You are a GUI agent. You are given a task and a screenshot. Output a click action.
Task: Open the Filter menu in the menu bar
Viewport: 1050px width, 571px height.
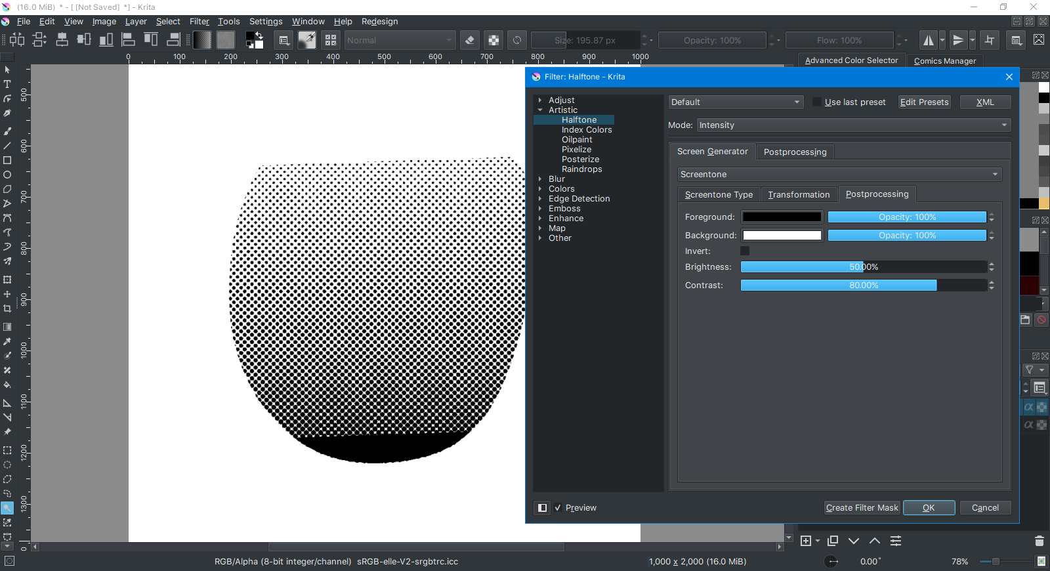click(x=199, y=22)
